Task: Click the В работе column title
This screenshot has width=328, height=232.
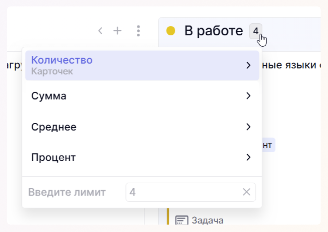Action: tap(213, 31)
